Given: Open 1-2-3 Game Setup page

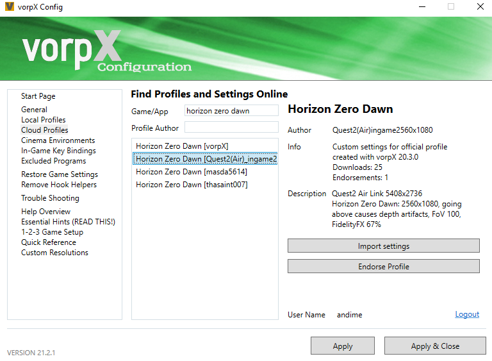Looking at the screenshot, I should click(52, 232).
